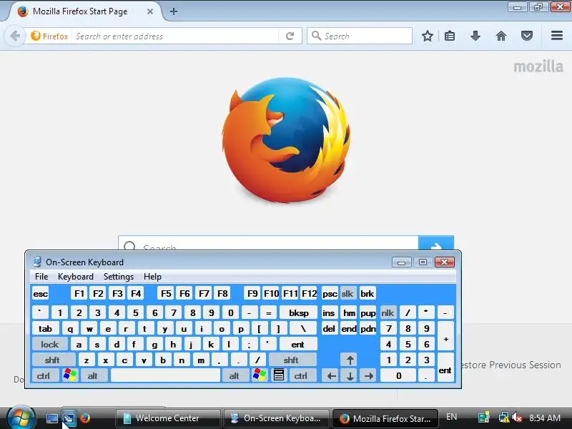Bookmark this page with the star icon
This screenshot has width=572, height=429.
coord(427,36)
